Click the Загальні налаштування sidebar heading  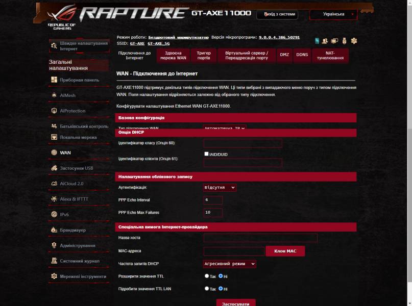pyautogui.click(x=78, y=65)
